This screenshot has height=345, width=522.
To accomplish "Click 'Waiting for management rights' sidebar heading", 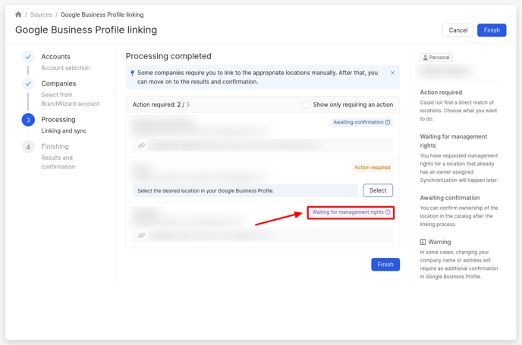I will [x=453, y=141].
